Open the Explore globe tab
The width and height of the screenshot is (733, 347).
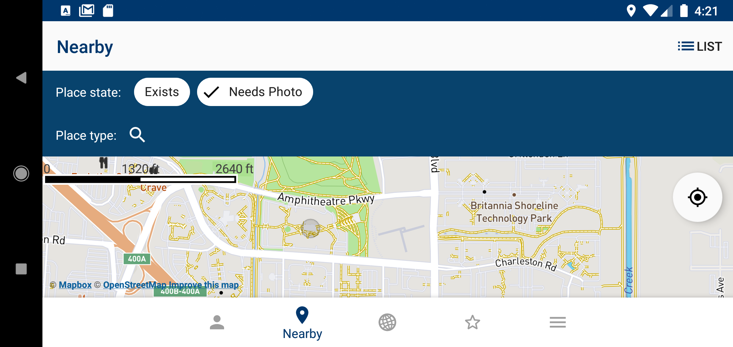tap(387, 322)
